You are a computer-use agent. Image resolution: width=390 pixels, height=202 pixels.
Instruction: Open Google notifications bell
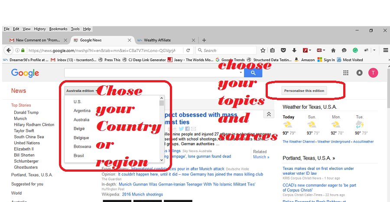tap(359, 73)
